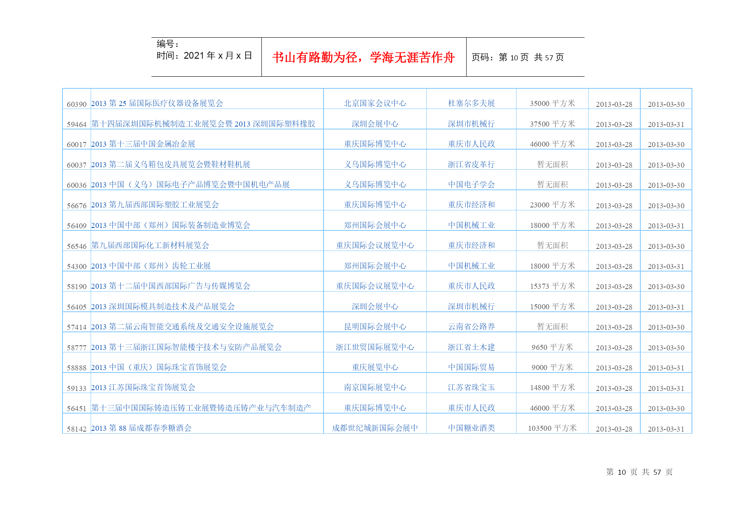Click area cell 9000平方米
The width and height of the screenshot is (736, 520).
pyautogui.click(x=553, y=367)
